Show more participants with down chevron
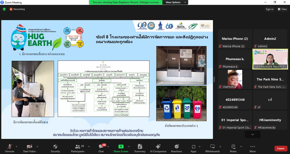 click(252, 134)
